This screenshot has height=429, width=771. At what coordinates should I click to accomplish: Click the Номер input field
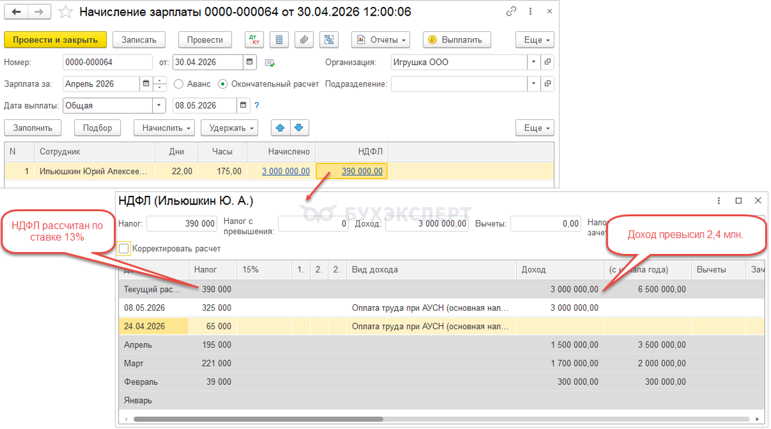107,62
